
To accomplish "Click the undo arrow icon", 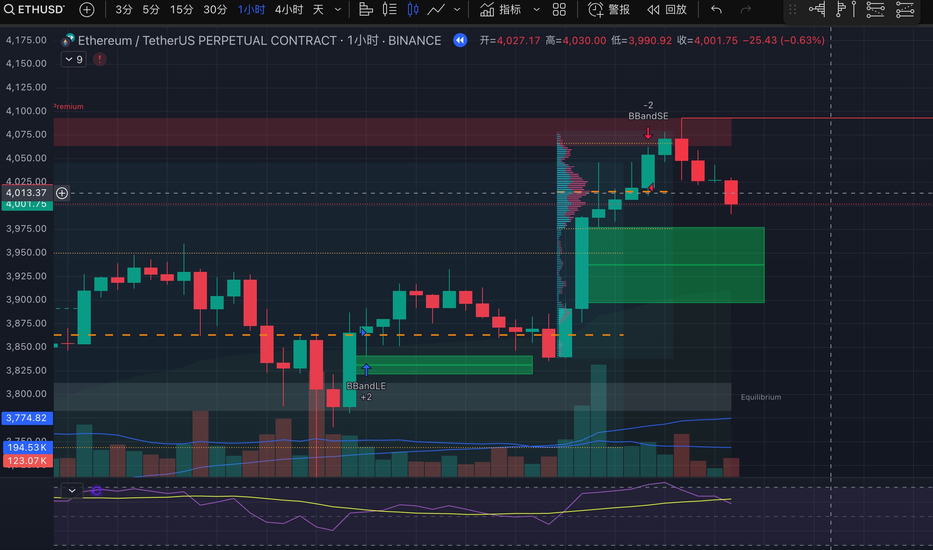I will pyautogui.click(x=716, y=9).
